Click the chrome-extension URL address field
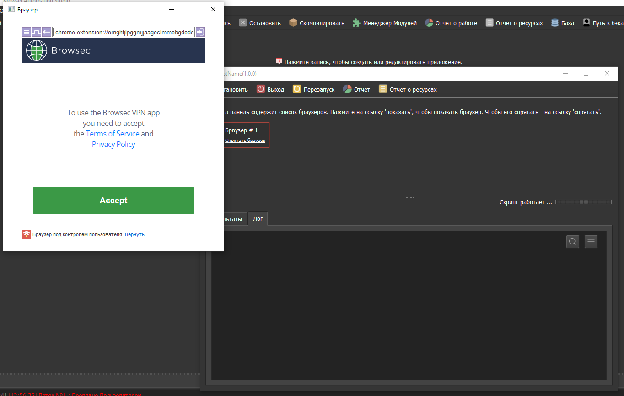This screenshot has height=396, width=624. point(124,32)
